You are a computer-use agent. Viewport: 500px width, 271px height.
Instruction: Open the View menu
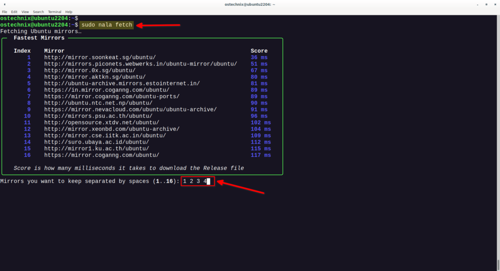[x=25, y=12]
